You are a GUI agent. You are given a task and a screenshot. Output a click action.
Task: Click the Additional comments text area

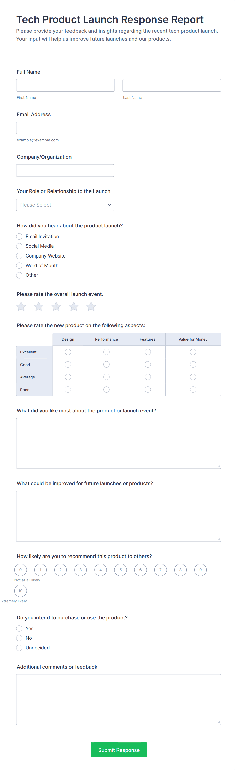point(119,699)
